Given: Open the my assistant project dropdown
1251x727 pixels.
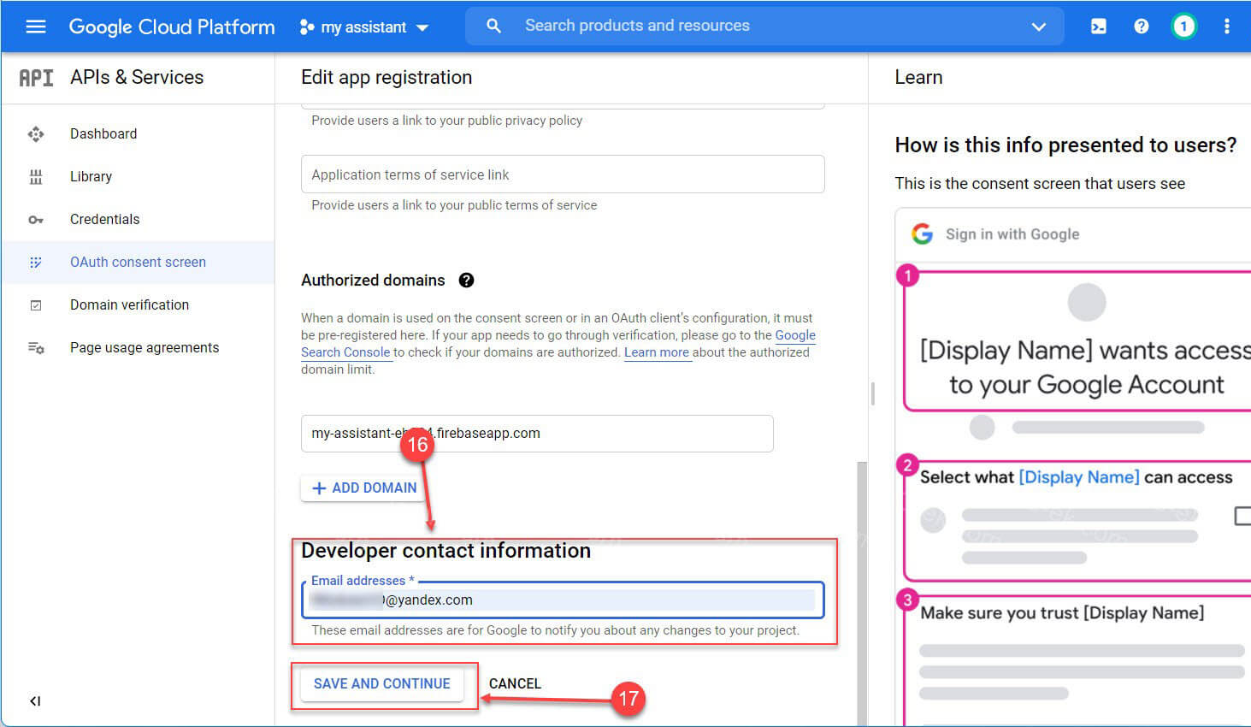Looking at the screenshot, I should click(x=363, y=27).
